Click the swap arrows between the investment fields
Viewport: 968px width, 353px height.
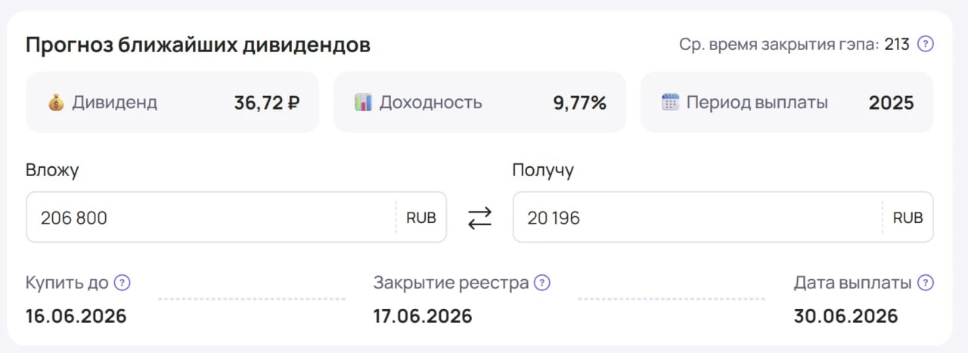click(x=479, y=218)
